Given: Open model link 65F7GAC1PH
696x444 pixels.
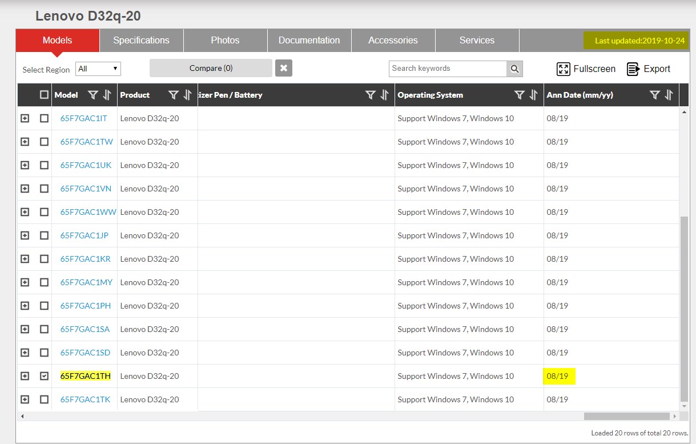Looking at the screenshot, I should point(86,306).
